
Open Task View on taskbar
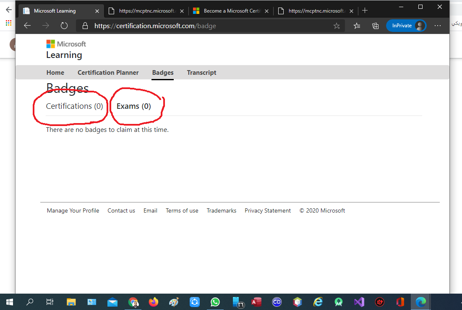(50, 302)
